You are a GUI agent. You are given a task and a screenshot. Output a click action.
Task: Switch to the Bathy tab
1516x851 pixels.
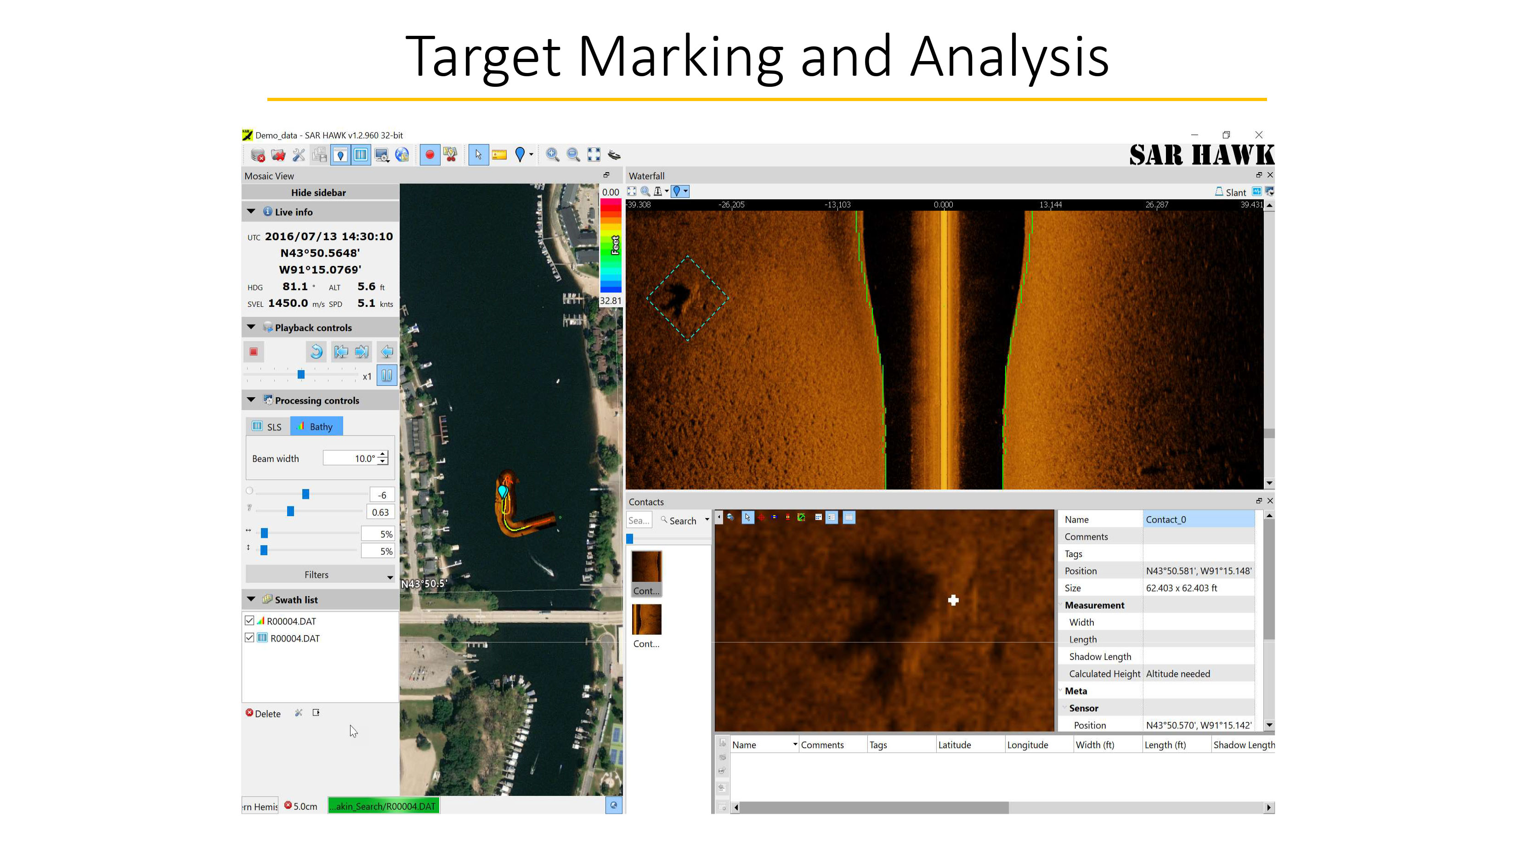point(317,426)
